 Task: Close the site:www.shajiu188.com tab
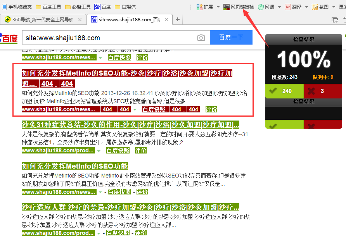tap(166, 20)
